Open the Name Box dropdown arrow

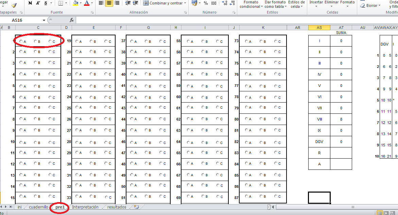[44, 20]
